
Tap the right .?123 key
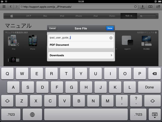138,115
